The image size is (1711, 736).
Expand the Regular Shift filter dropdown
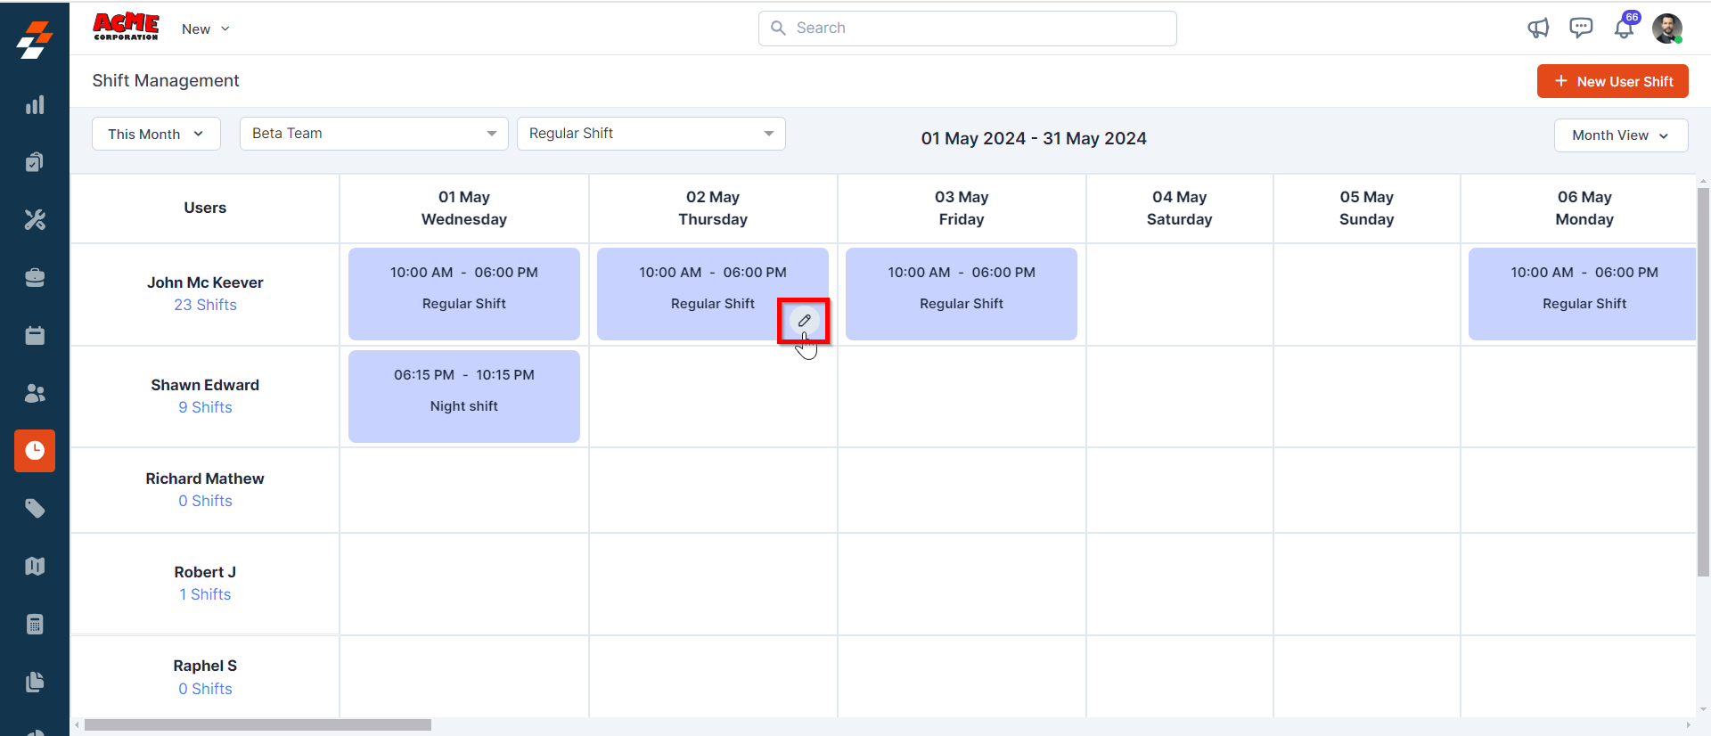click(651, 134)
